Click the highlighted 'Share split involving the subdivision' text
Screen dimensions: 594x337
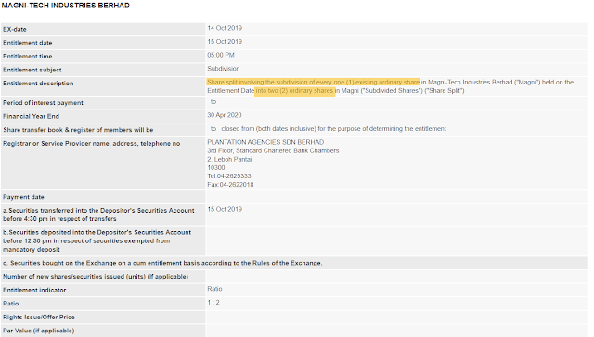coord(314,82)
